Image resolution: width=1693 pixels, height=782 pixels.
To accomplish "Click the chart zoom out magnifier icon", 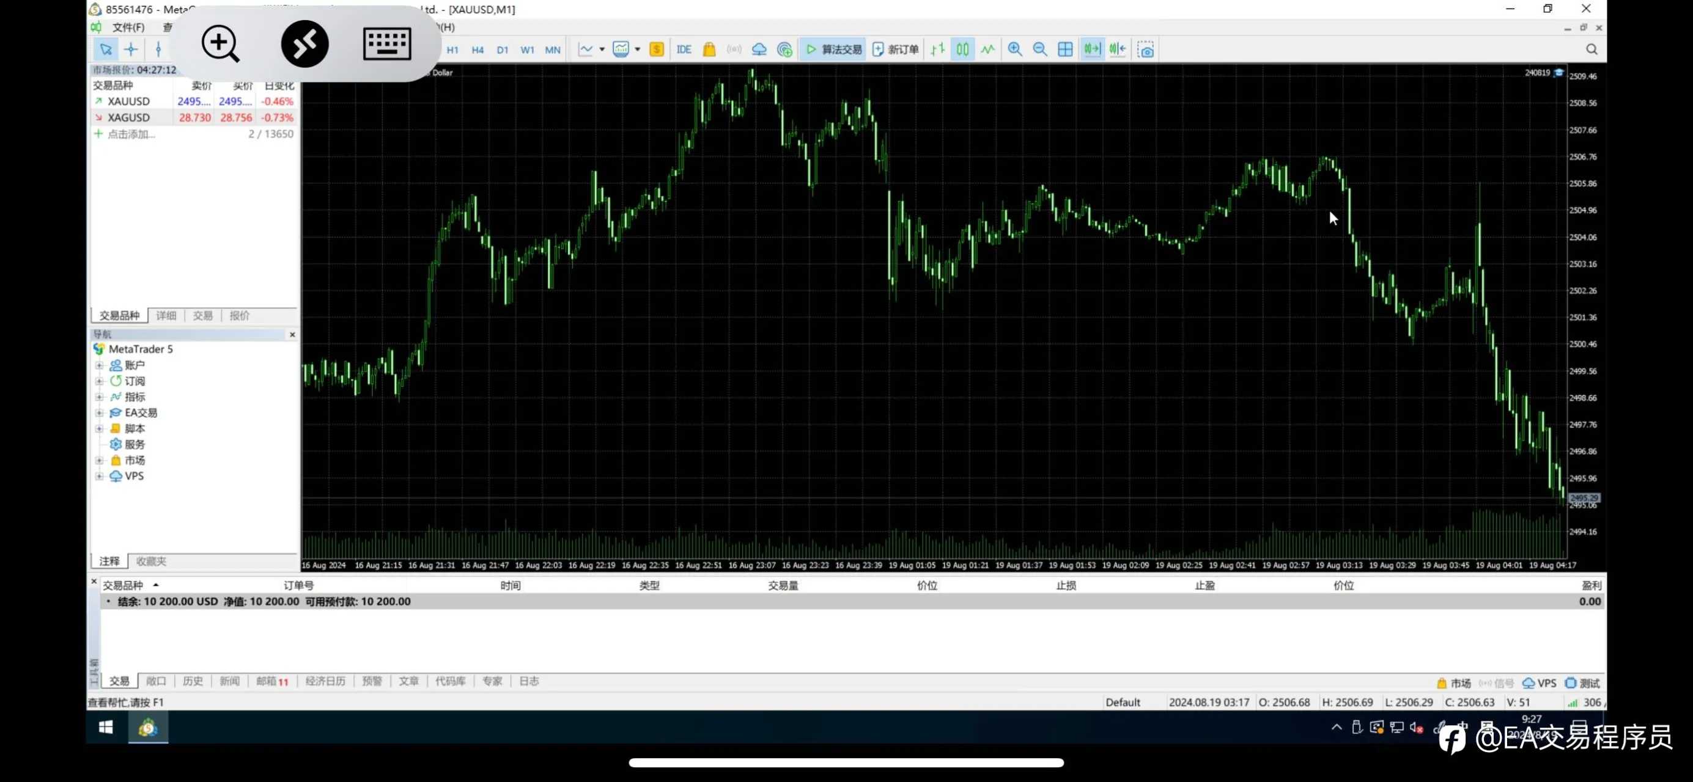I will (1040, 49).
